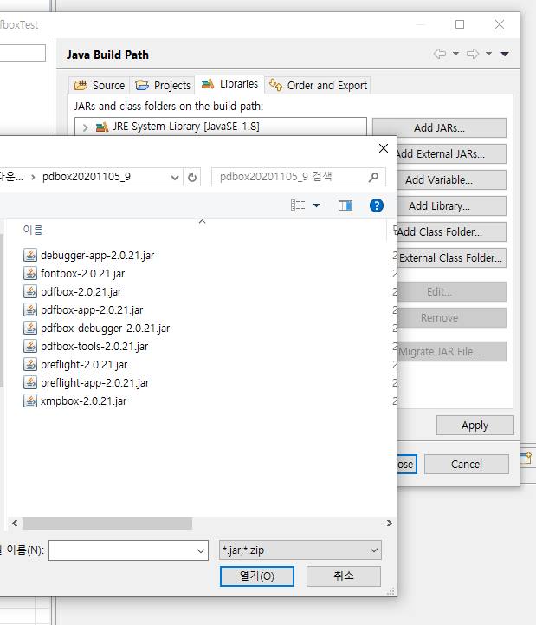This screenshot has height=625, width=536.
Task: Click the jar icon of fontbox-2.0.21.jar
Action: click(x=30, y=274)
